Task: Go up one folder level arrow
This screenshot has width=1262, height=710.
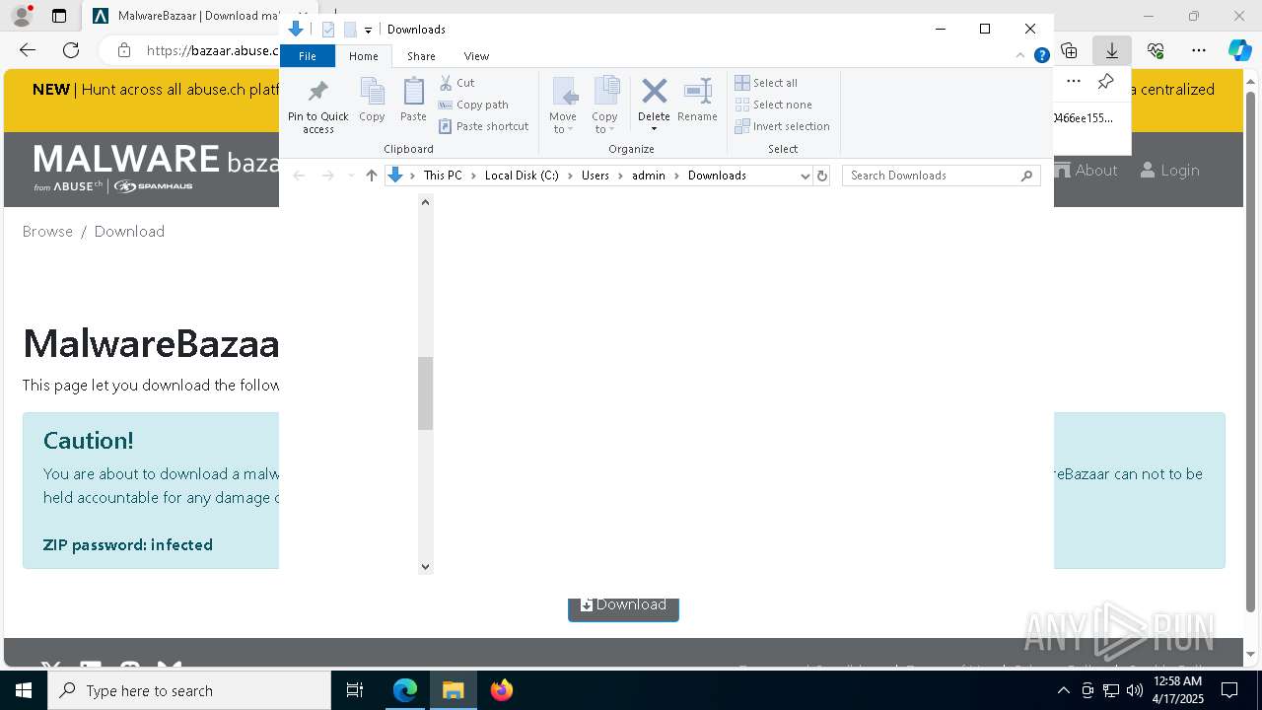Action: 371,176
